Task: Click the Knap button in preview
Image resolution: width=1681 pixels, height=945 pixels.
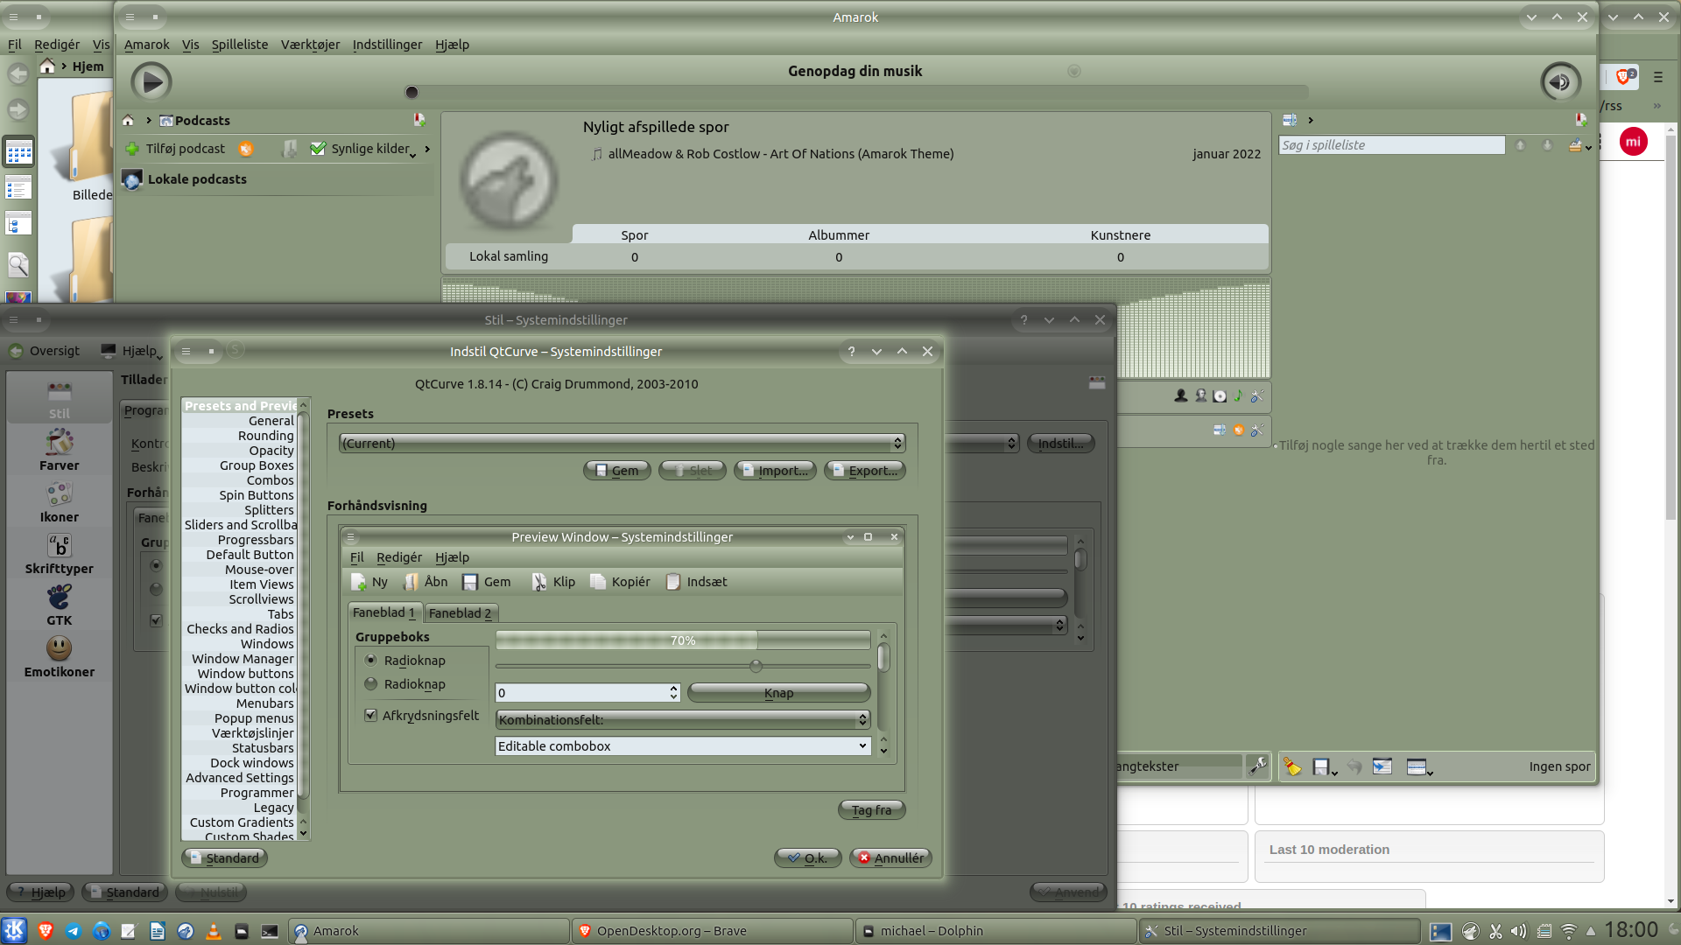Action: point(778,693)
